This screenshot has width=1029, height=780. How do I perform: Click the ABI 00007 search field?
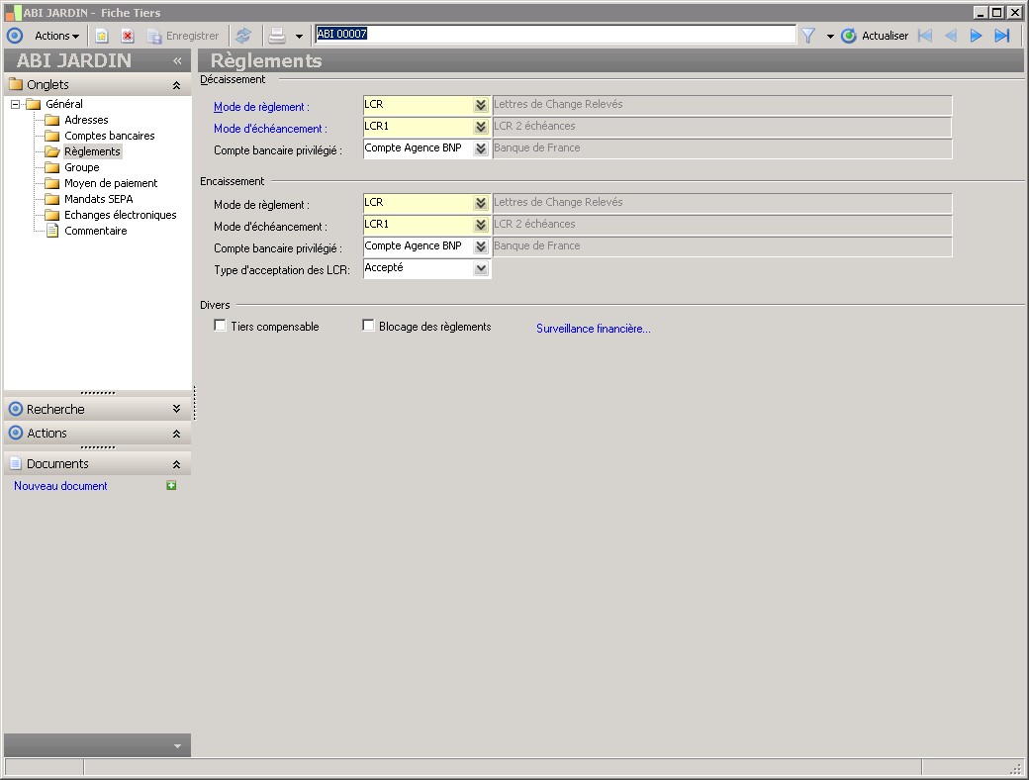click(555, 34)
